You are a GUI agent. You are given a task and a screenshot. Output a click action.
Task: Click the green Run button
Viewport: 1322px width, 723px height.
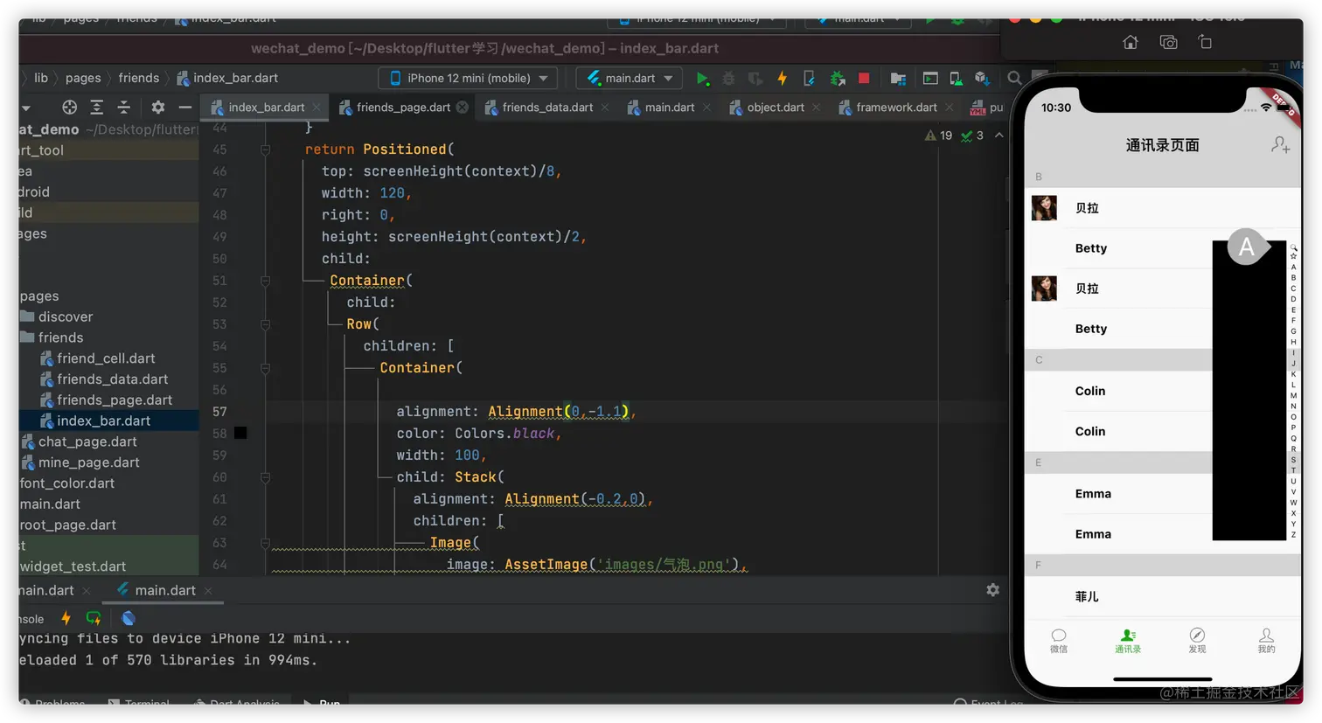[x=702, y=79]
